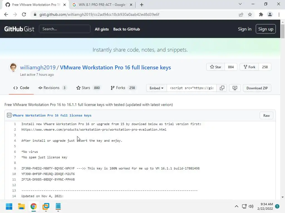Open the Stars tab

click(x=88, y=88)
